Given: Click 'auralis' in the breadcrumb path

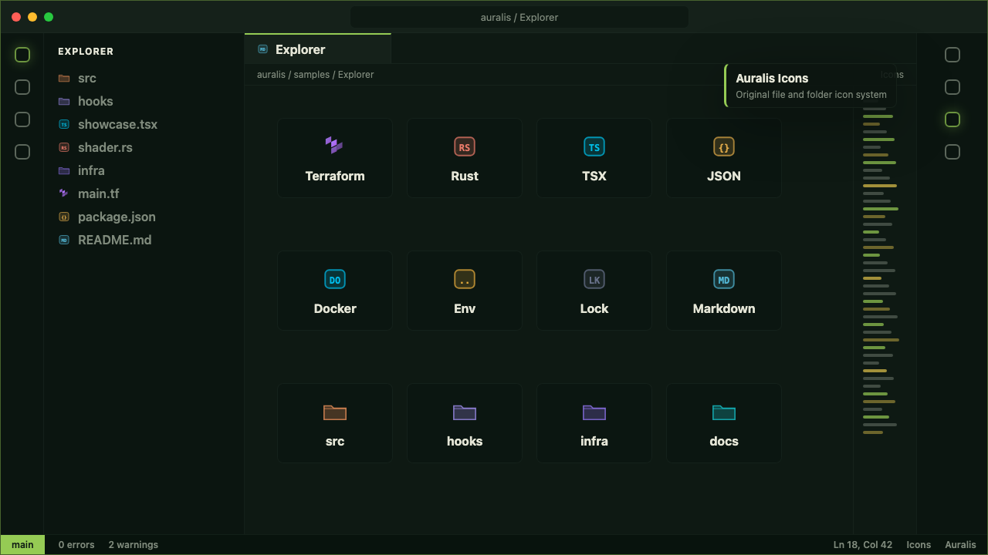Looking at the screenshot, I should [x=271, y=75].
